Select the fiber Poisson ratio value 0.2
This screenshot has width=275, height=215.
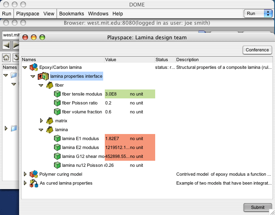click(108, 103)
